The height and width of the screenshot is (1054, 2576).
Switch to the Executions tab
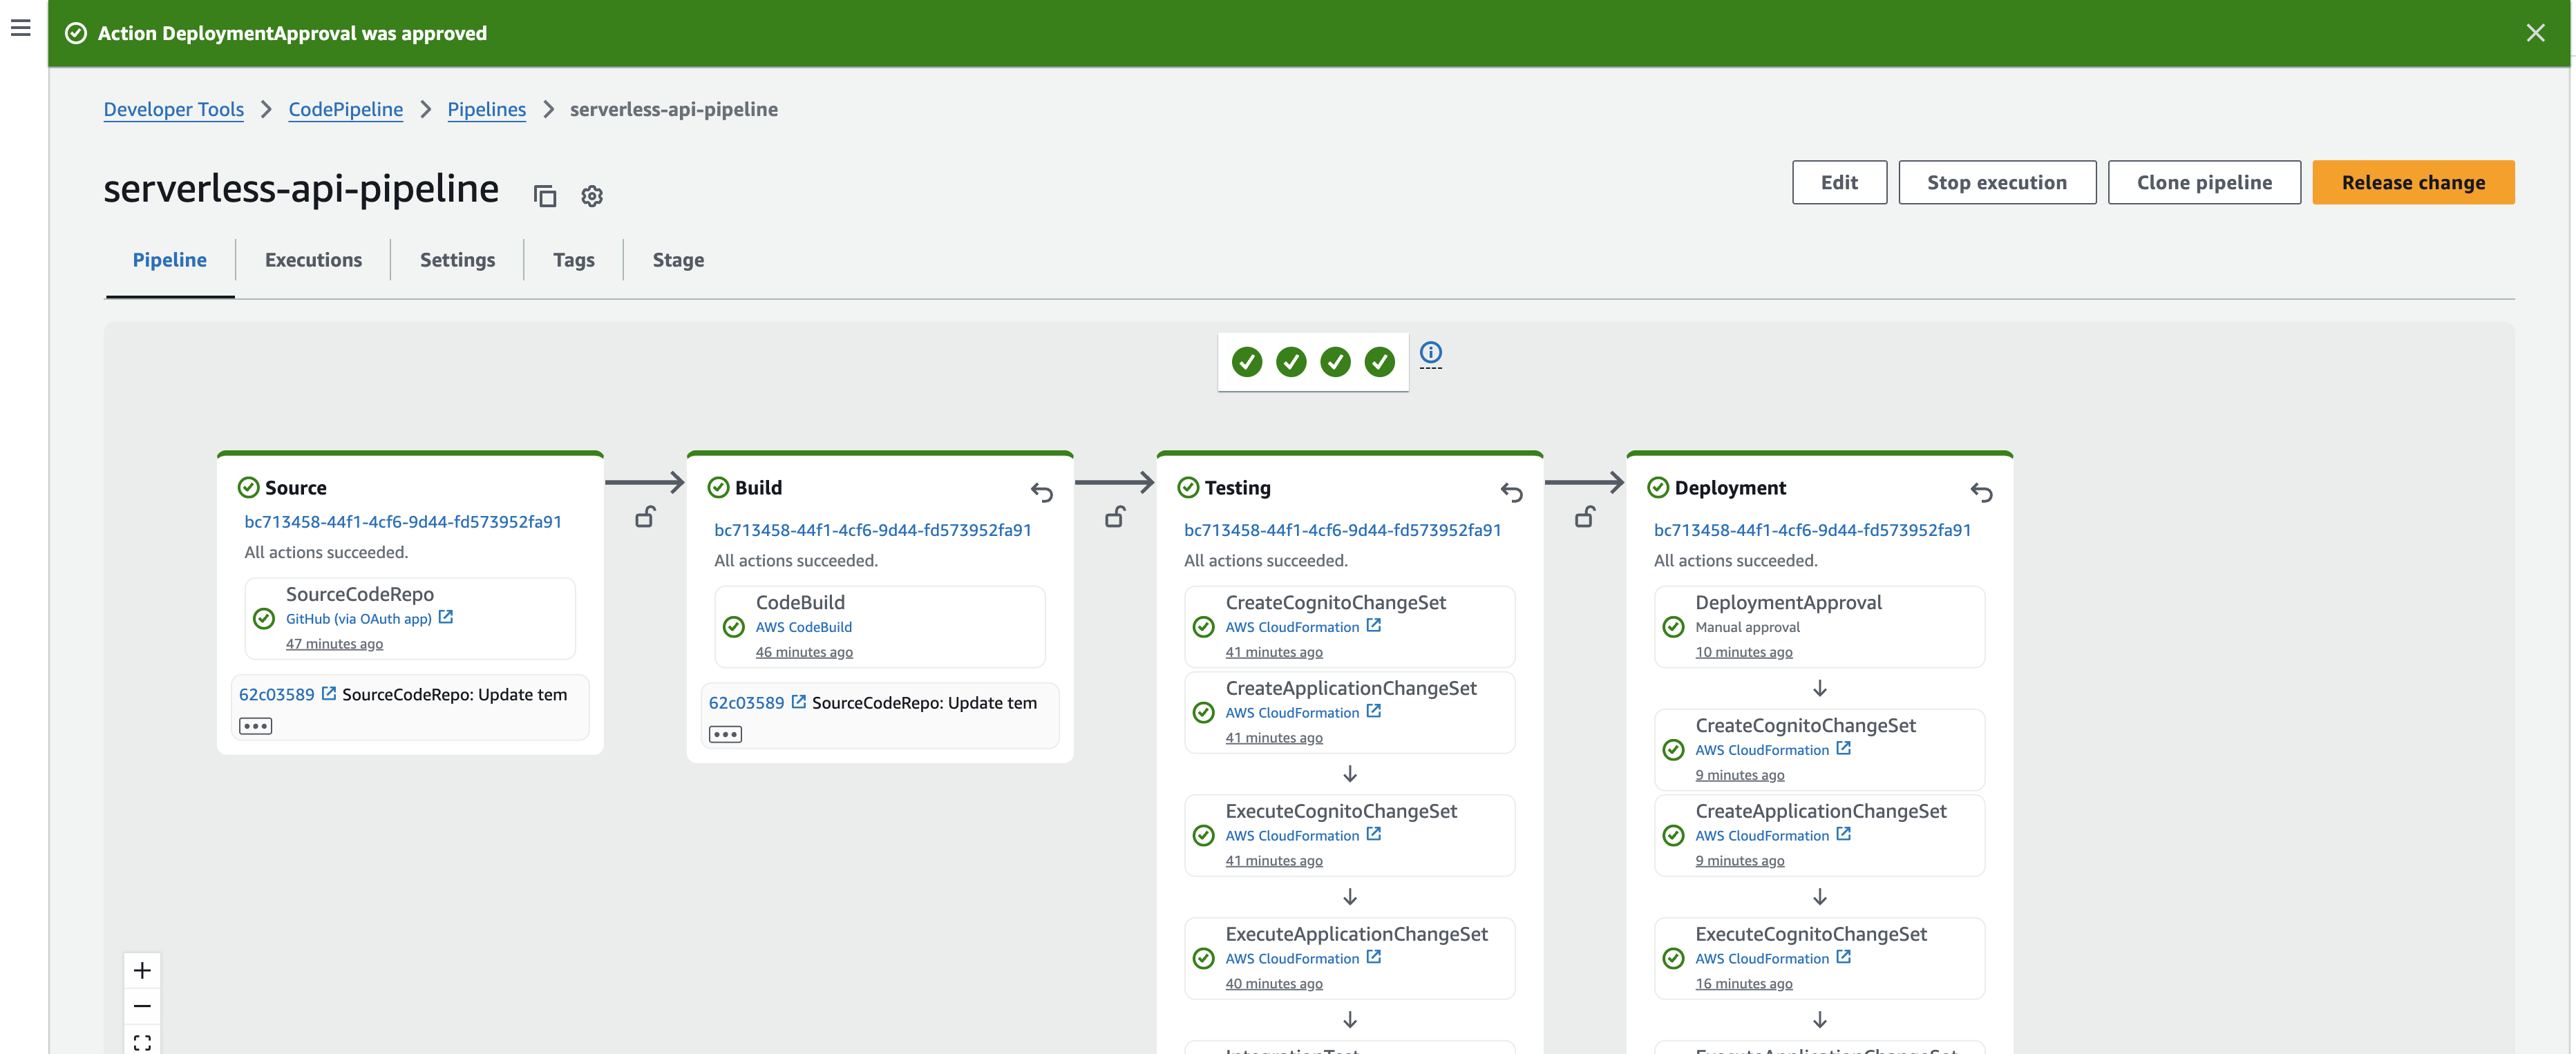point(313,259)
